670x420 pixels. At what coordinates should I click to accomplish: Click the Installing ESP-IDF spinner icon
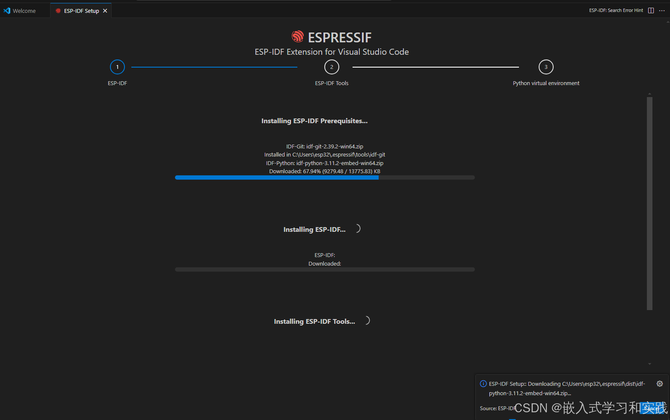click(357, 229)
